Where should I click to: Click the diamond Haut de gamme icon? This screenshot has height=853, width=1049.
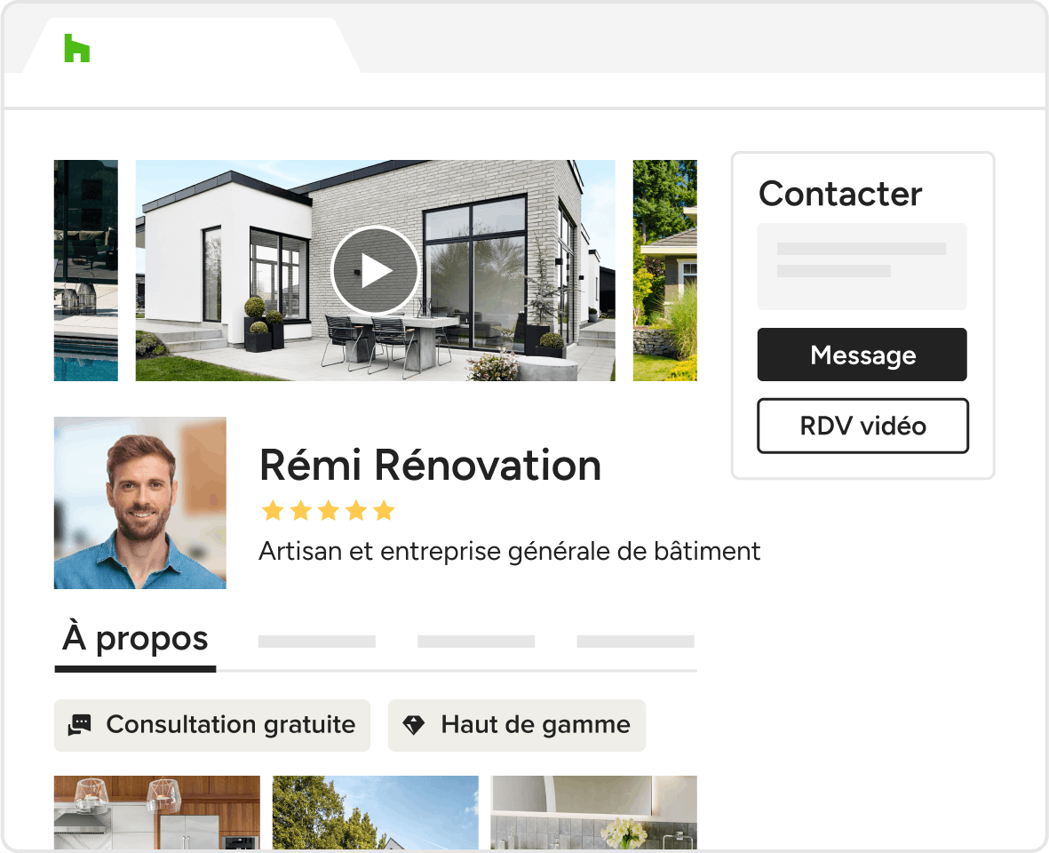413,725
